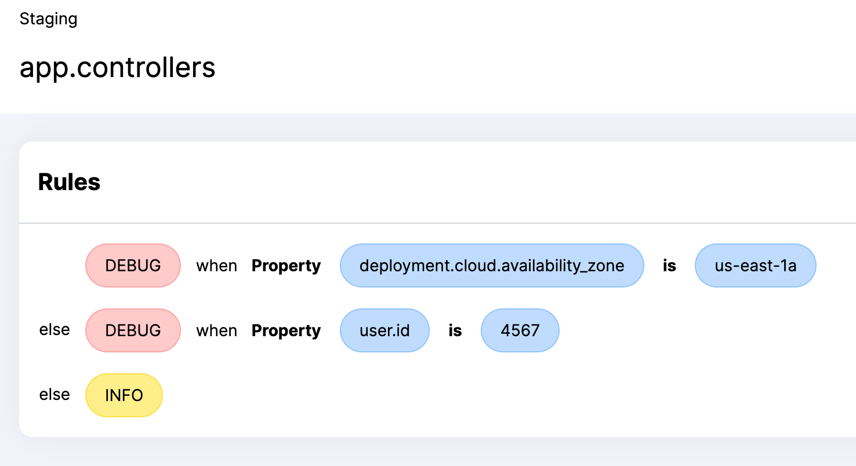Viewport: 856px width, 466px height.
Task: Click the divider line under the Rules heading
Action: (437, 223)
